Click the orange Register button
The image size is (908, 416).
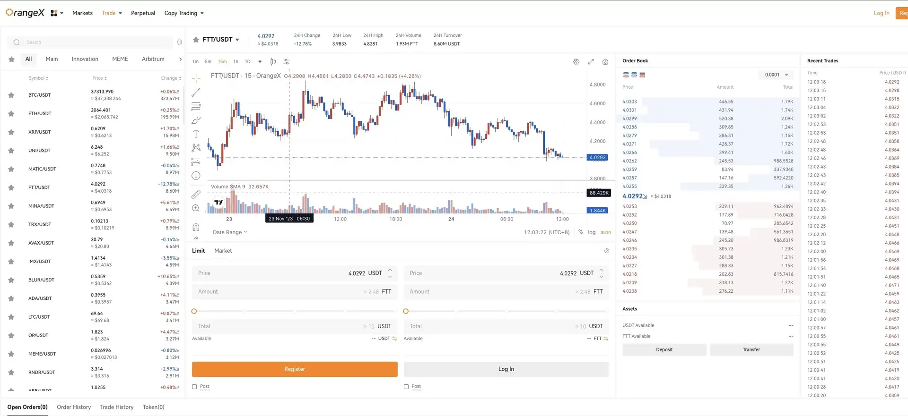tap(295, 369)
